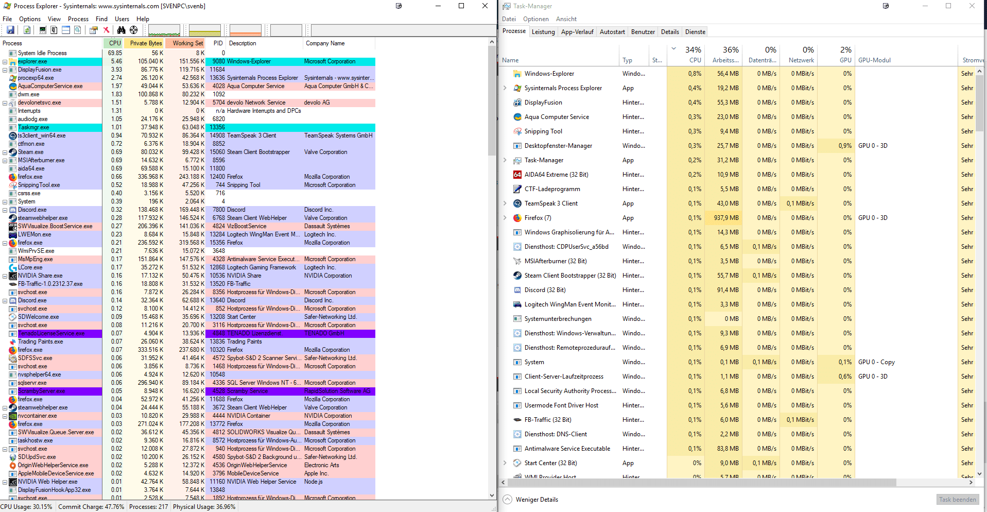Click the CTF-Ladeprogramm pen icon
The image size is (987, 512).
(x=517, y=189)
